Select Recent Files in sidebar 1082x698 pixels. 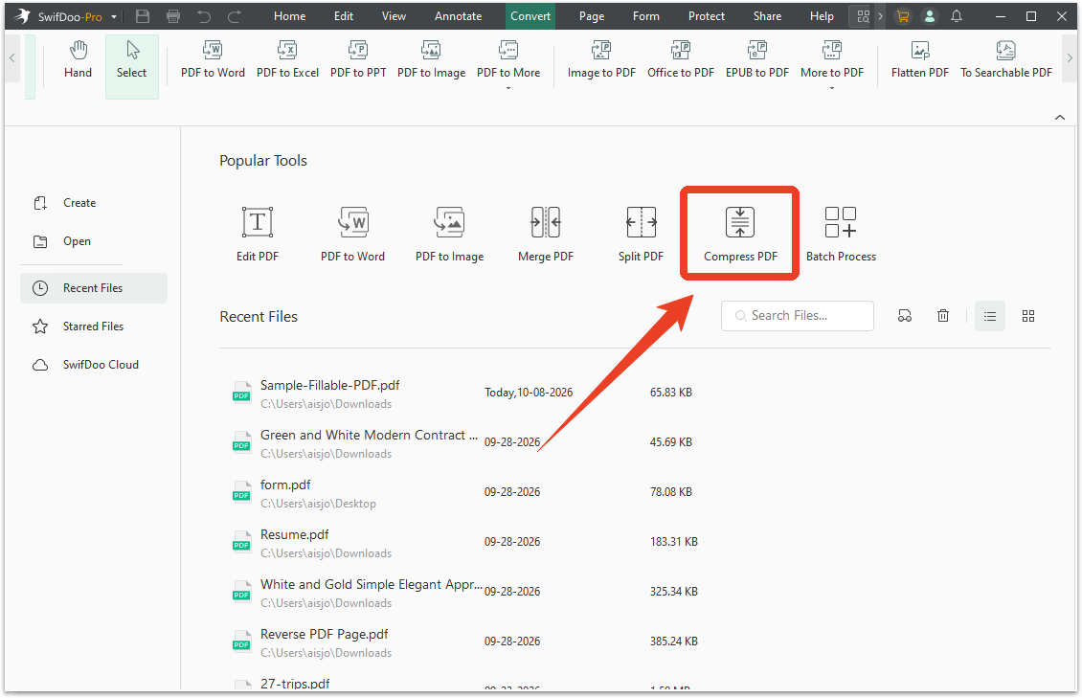point(94,288)
